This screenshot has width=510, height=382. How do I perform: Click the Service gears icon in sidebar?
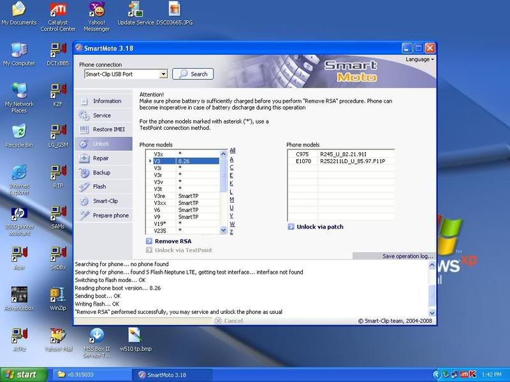pyautogui.click(x=84, y=115)
